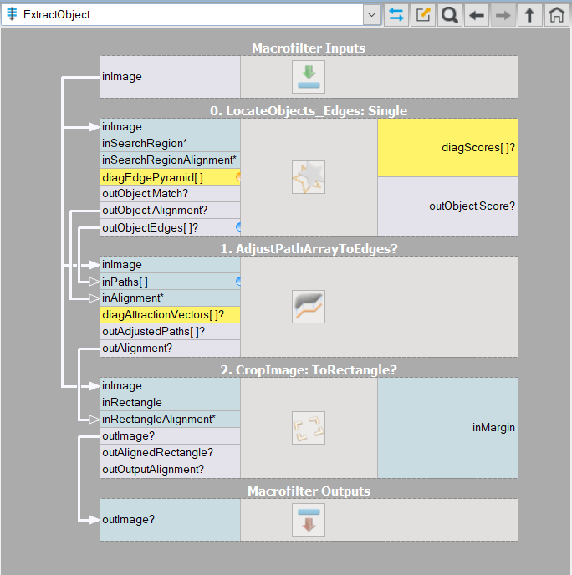The height and width of the screenshot is (575, 572).
Task: Select the LocateObjects_Edges filter star icon
Action: 308,177
